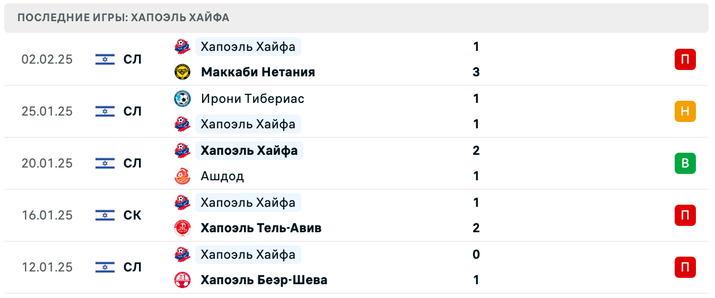Click the 25.01.25 match date
The image size is (715, 298).
click(47, 111)
